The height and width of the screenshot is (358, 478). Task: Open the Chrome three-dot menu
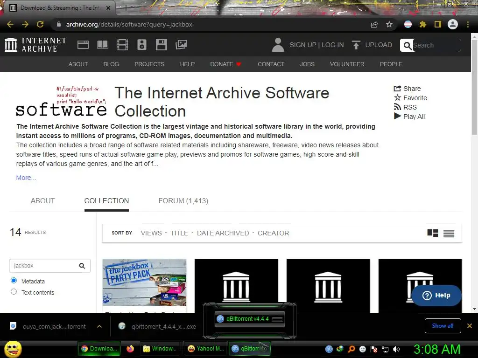(468, 24)
